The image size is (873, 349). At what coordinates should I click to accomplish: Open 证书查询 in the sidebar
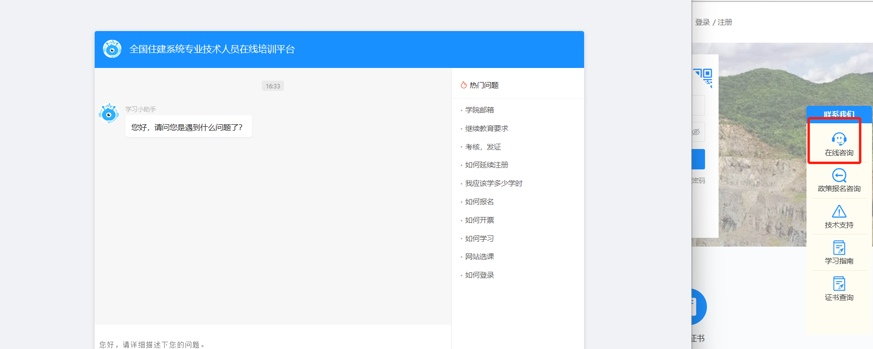839,289
